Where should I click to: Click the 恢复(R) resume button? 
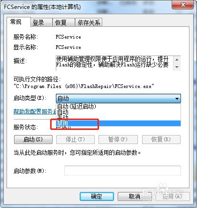[x=161, y=139]
